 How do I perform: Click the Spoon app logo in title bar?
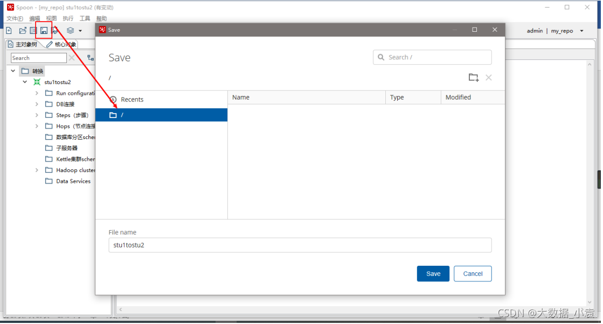pos(10,7)
